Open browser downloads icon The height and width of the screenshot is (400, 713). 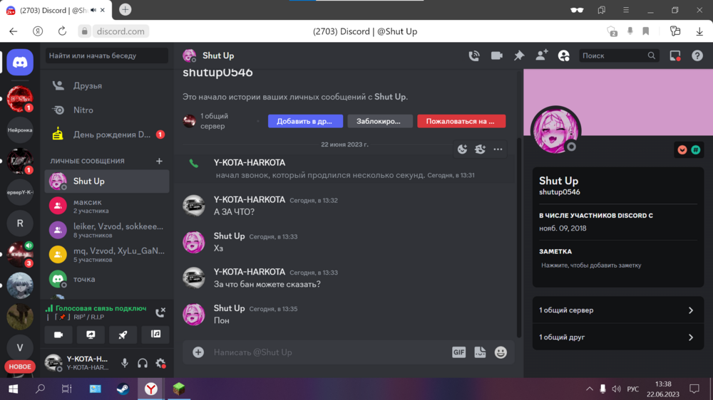pos(699,31)
